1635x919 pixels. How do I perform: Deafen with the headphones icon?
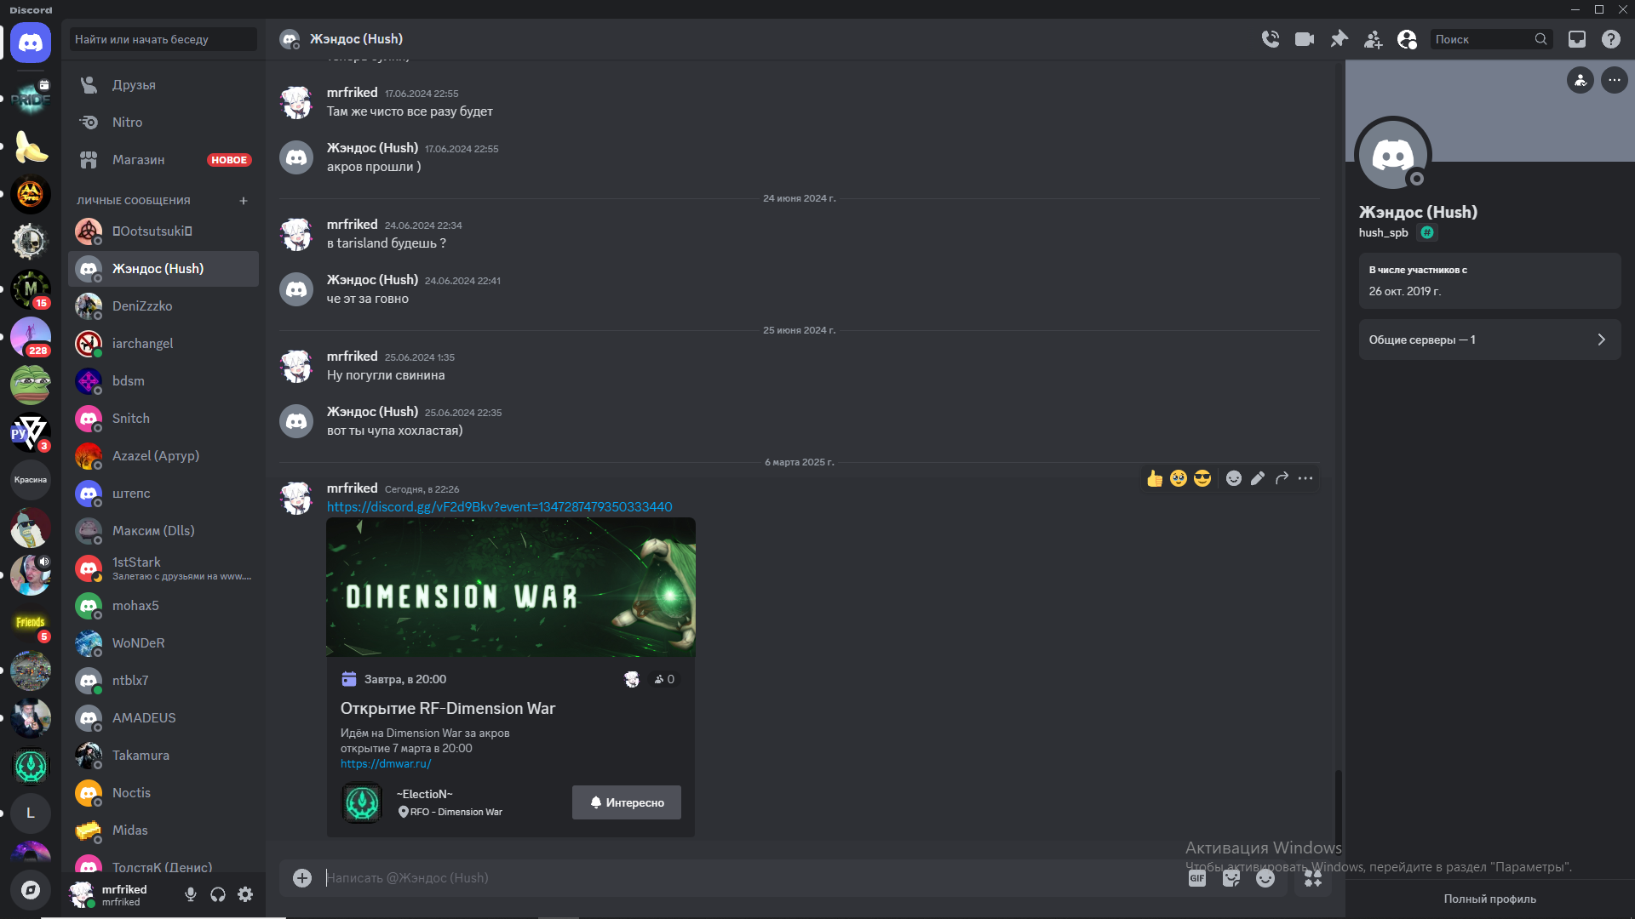(x=218, y=894)
